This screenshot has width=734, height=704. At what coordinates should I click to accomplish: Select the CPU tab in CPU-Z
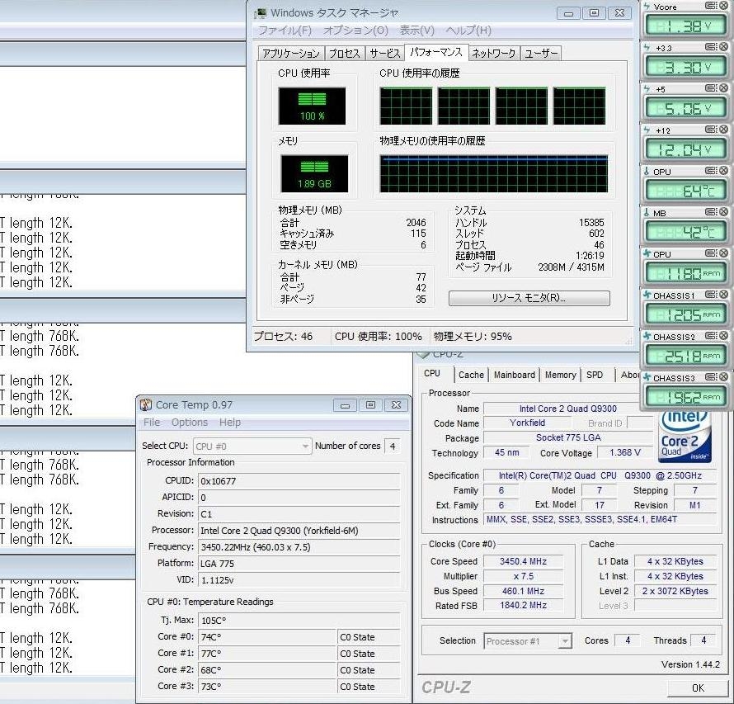pyautogui.click(x=432, y=373)
